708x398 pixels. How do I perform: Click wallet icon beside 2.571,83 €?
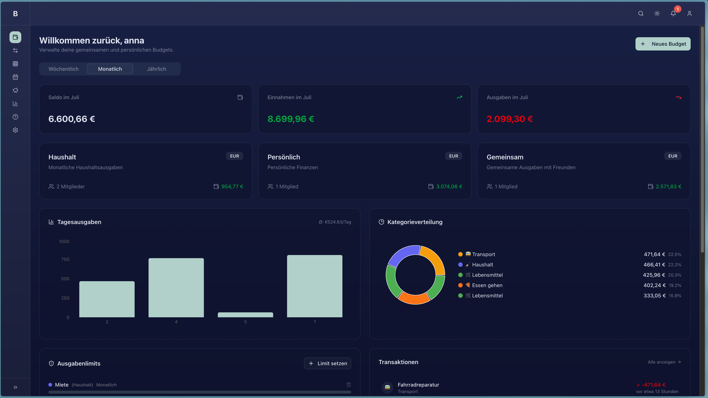coord(650,186)
